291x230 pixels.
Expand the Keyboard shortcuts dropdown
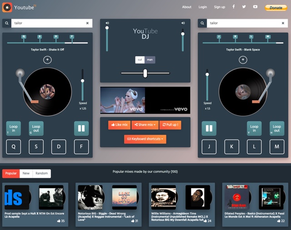coord(145,139)
